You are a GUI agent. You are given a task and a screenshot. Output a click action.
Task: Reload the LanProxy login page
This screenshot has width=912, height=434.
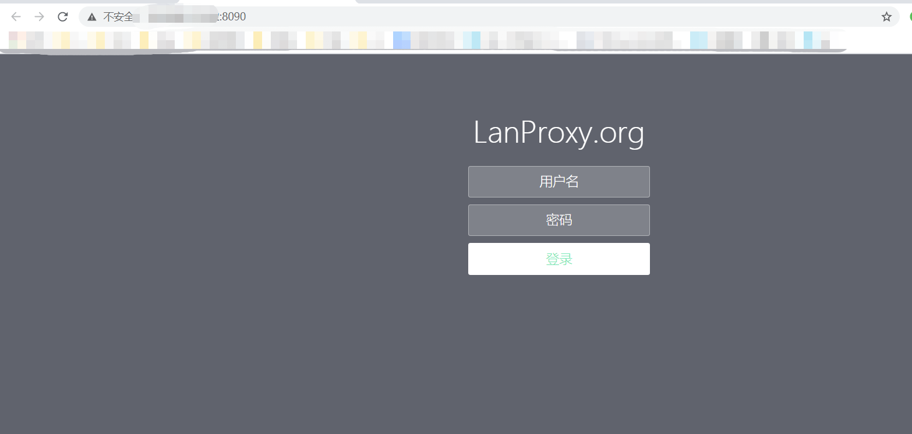[63, 17]
